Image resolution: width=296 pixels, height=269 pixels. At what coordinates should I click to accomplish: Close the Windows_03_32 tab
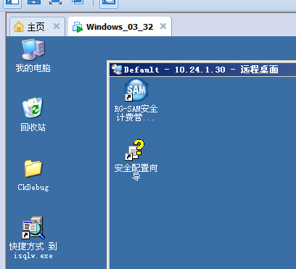(x=163, y=26)
